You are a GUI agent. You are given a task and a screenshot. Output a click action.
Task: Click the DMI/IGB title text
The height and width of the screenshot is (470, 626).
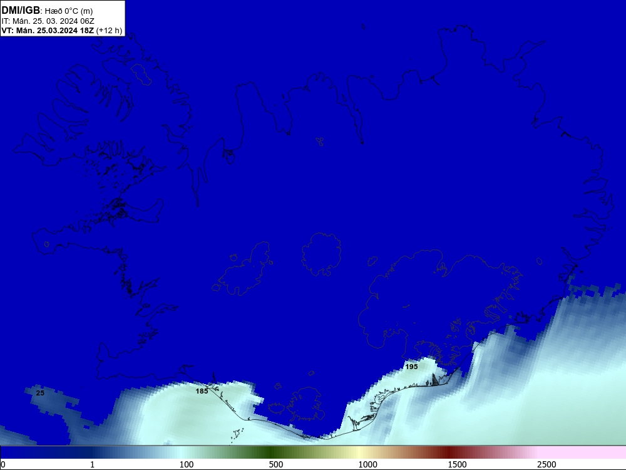coord(21,11)
